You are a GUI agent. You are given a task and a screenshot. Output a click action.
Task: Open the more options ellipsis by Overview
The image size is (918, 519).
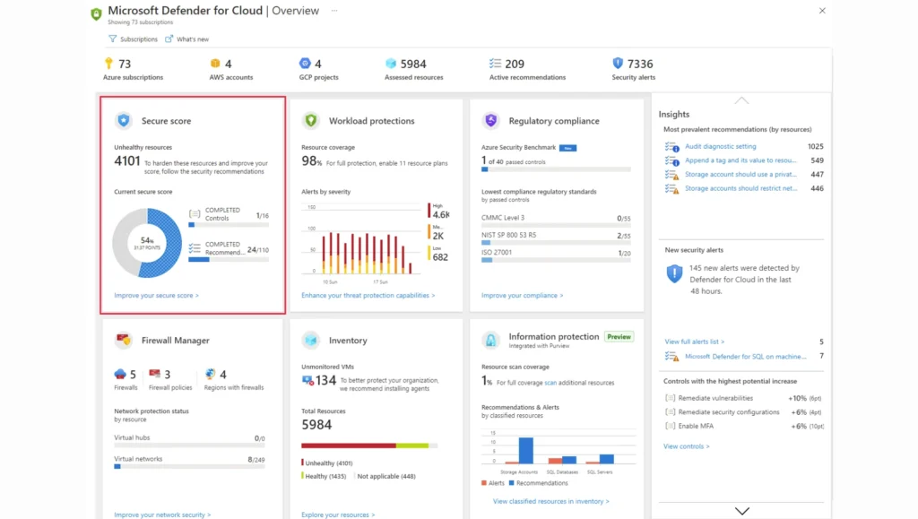coord(334,11)
